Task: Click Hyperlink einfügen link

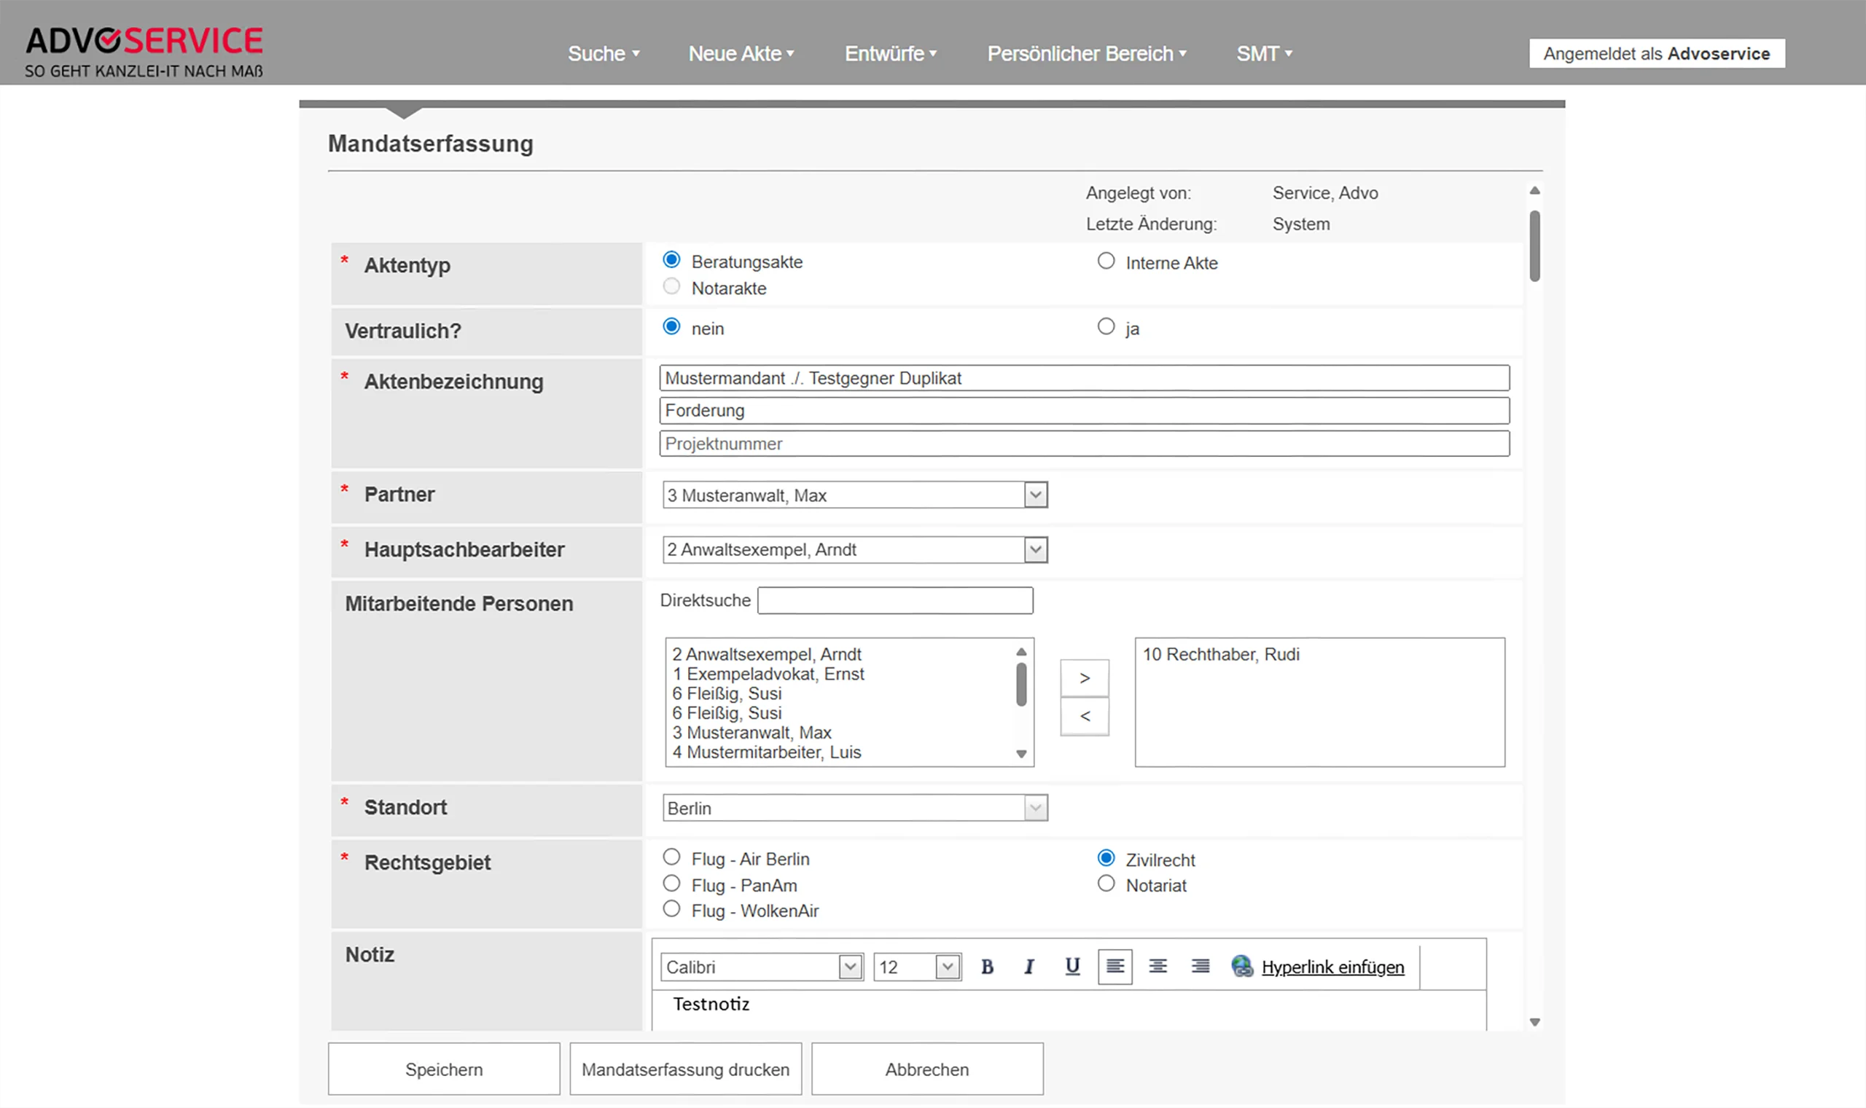Action: 1332,967
